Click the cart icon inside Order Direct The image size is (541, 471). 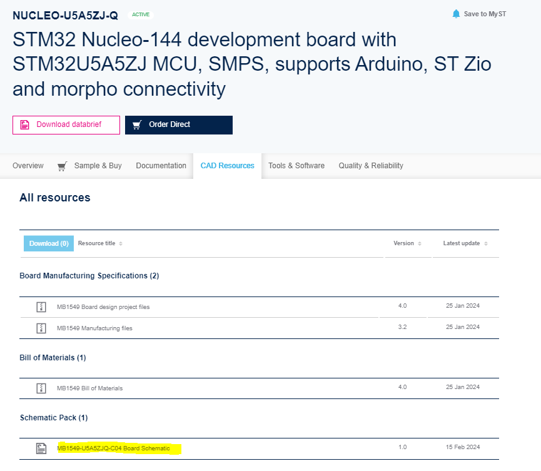(137, 124)
